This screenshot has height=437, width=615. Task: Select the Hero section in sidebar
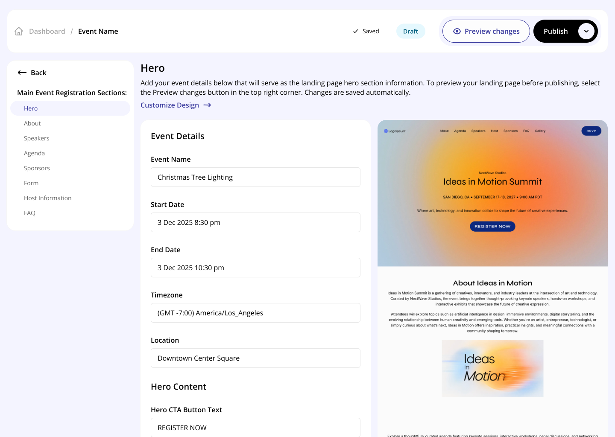click(70, 108)
